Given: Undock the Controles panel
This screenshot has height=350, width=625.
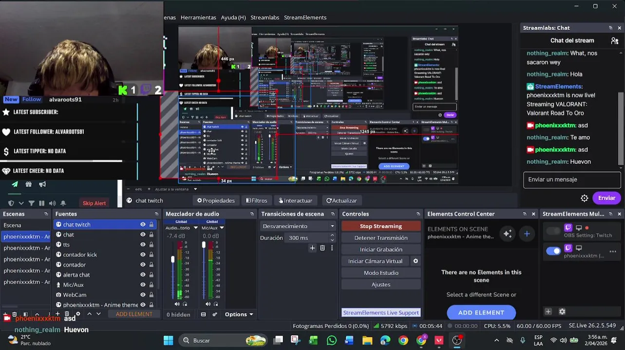Looking at the screenshot, I should pyautogui.click(x=418, y=214).
